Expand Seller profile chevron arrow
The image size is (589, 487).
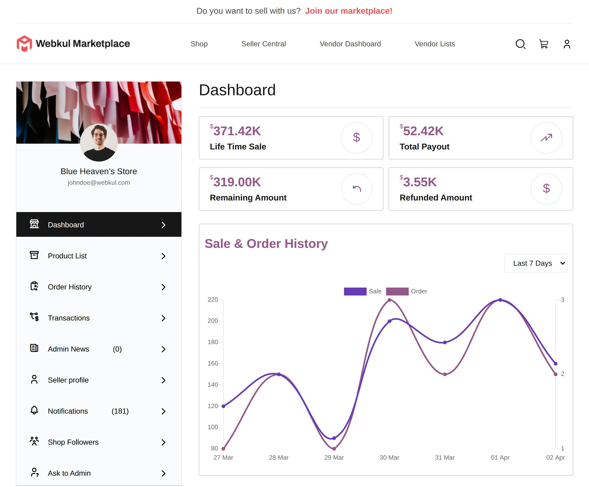(164, 380)
